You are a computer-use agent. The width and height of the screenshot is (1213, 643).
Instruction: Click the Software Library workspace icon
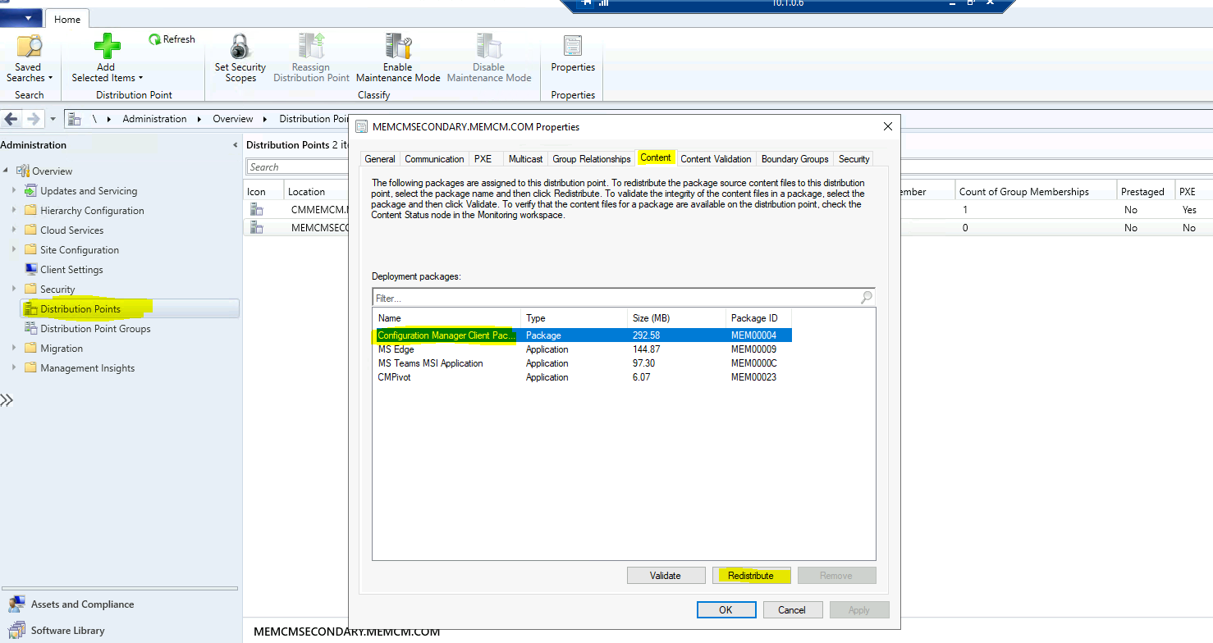coord(16,631)
